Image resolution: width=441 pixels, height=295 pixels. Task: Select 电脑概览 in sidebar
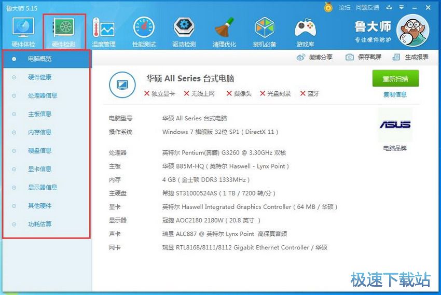point(47,59)
